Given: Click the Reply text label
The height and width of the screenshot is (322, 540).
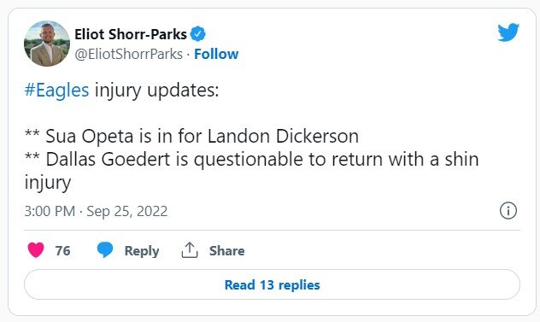Looking at the screenshot, I should pos(142,251).
